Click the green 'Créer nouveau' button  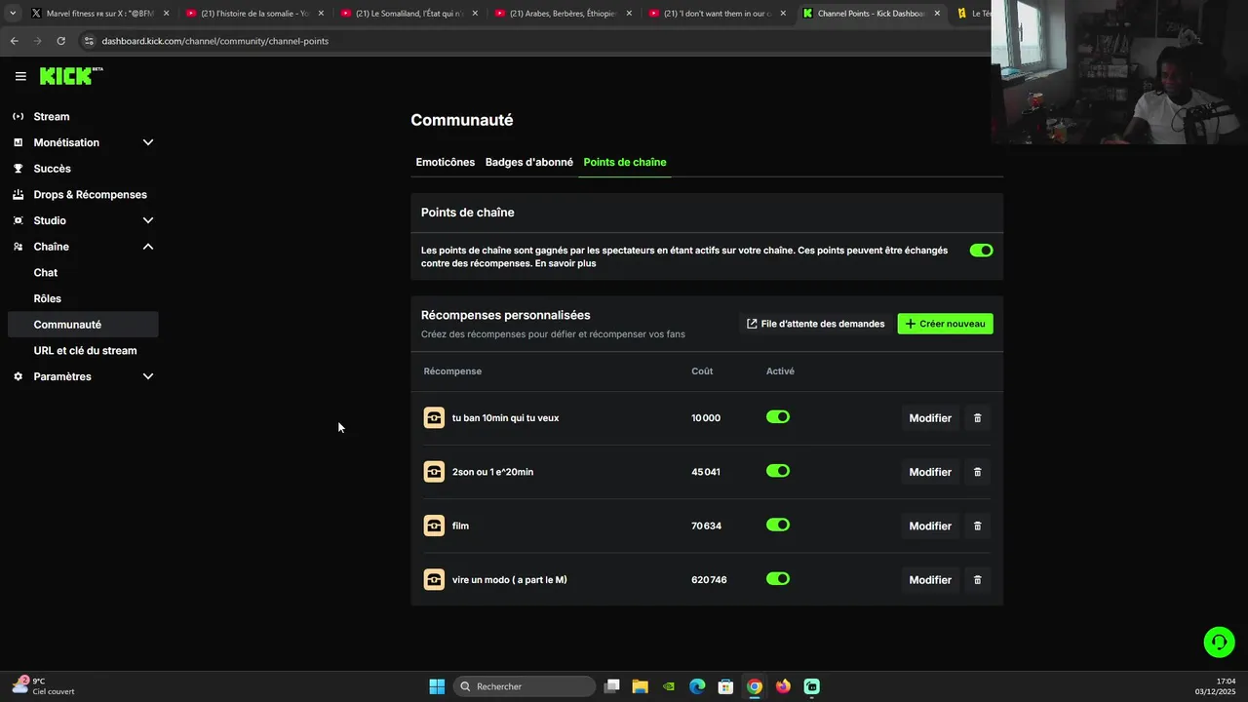[x=945, y=324]
